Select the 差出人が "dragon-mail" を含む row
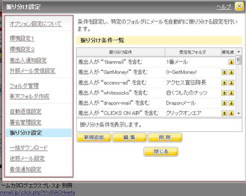Image resolution: width=246 pixels, height=196 pixels. (156, 103)
